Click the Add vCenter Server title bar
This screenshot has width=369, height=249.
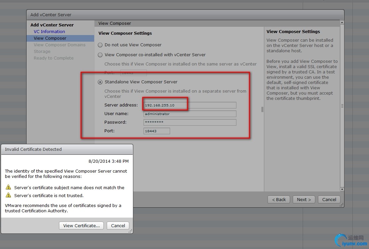point(185,15)
